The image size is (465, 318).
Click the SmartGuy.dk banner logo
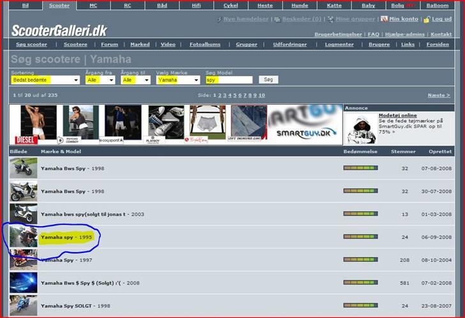[303, 125]
